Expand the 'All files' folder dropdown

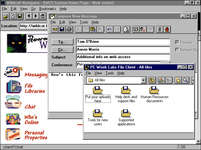tap(144, 80)
